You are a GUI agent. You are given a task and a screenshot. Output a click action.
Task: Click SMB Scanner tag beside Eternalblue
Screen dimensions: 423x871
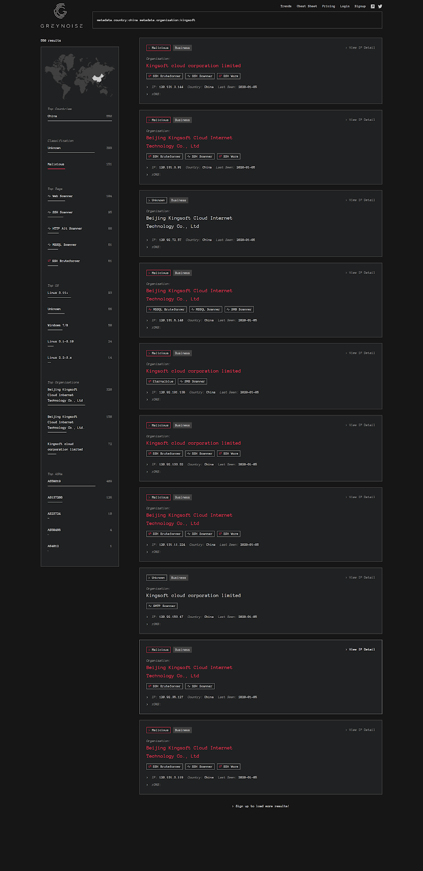click(193, 382)
